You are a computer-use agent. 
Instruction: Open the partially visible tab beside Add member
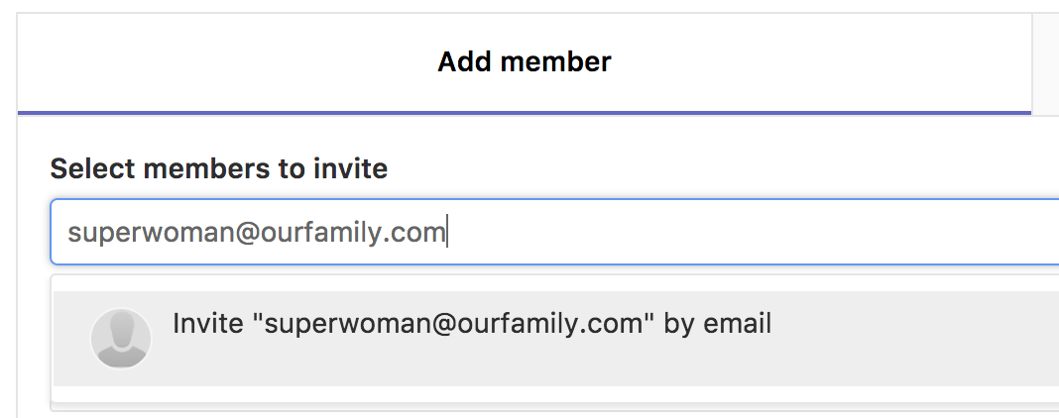click(1045, 63)
